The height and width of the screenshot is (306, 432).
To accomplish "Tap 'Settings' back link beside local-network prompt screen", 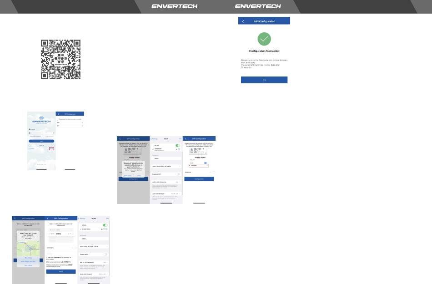I will 154,139.
